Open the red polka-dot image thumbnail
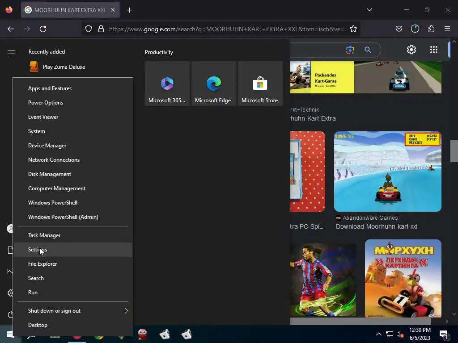Screen dimensions: 458x343 coord(307,171)
